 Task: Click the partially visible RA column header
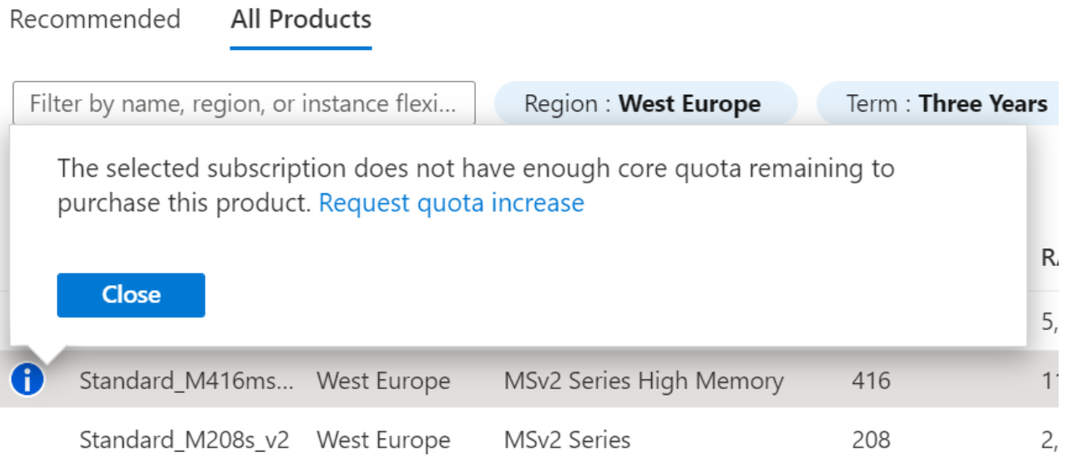click(1049, 258)
